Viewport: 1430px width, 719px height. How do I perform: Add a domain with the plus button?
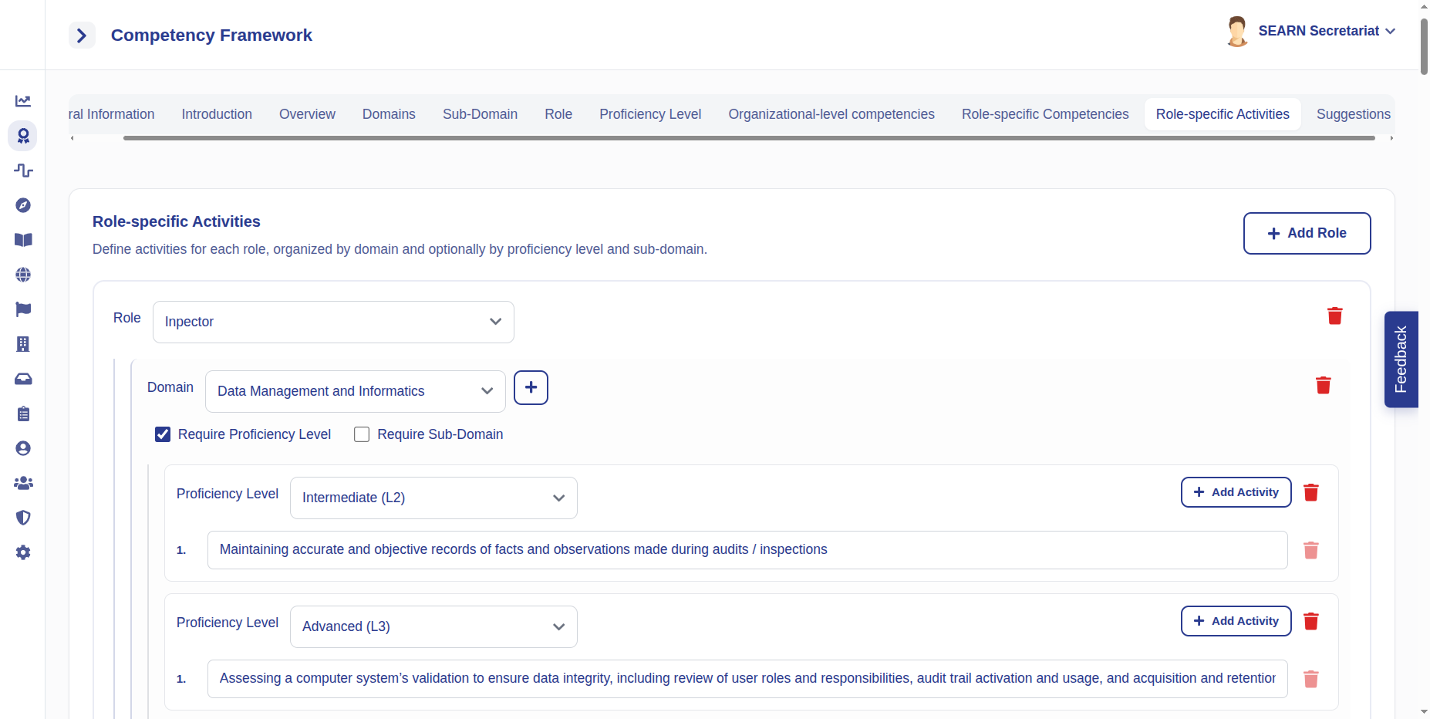(531, 387)
